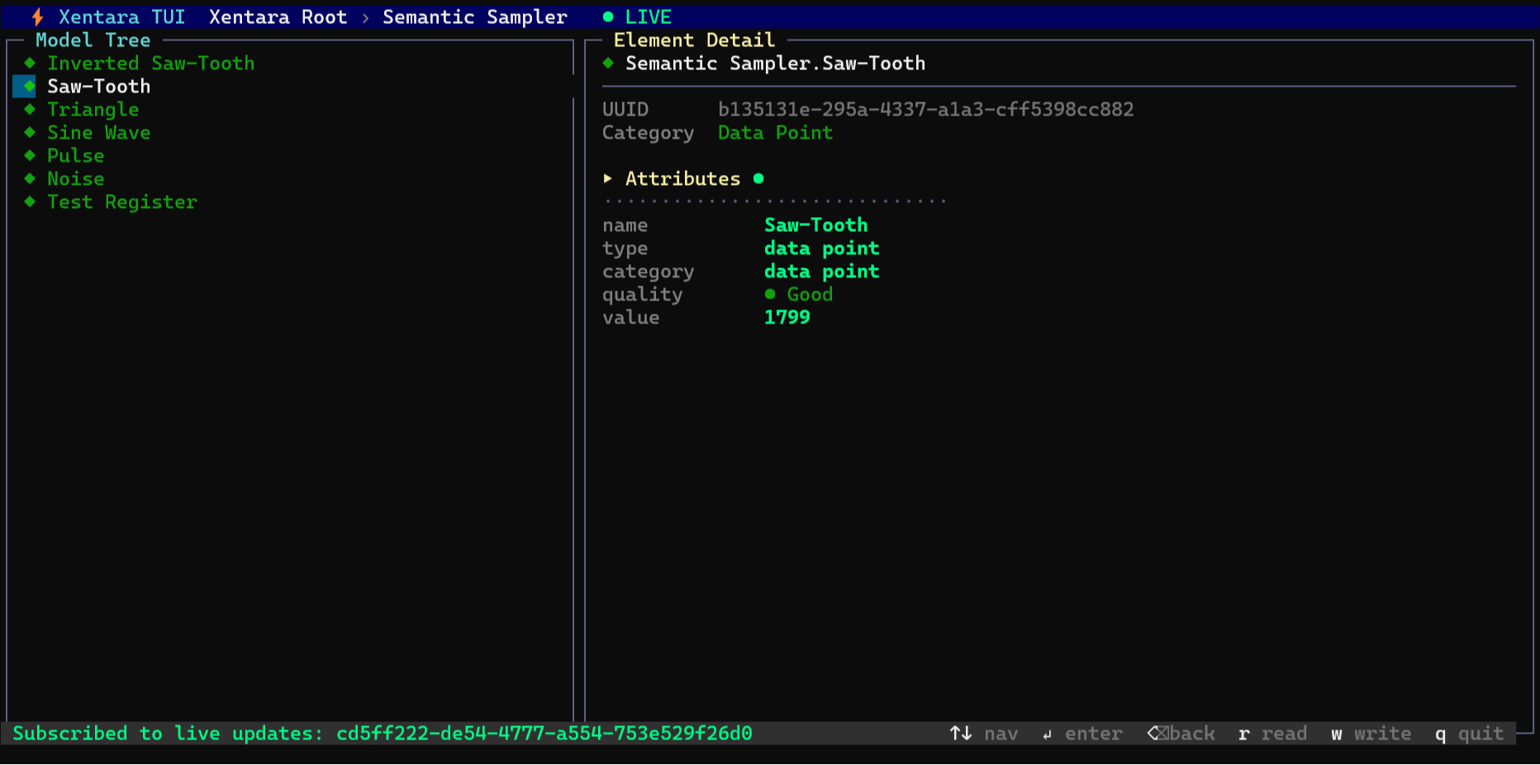
Task: Select Triangle in the Model Tree
Action: (93, 109)
